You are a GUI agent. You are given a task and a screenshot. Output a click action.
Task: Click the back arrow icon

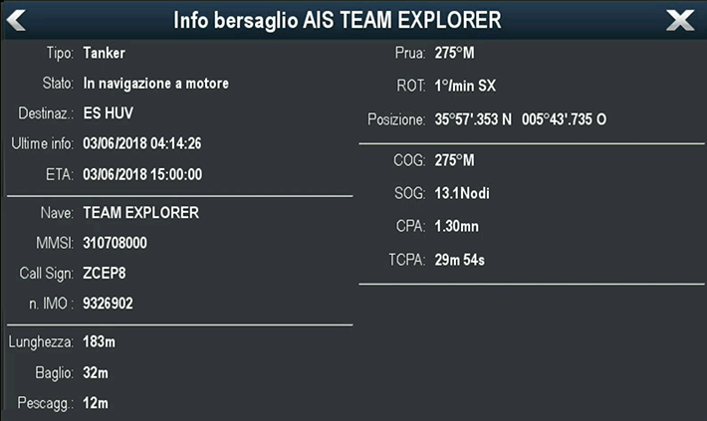pyautogui.click(x=17, y=20)
